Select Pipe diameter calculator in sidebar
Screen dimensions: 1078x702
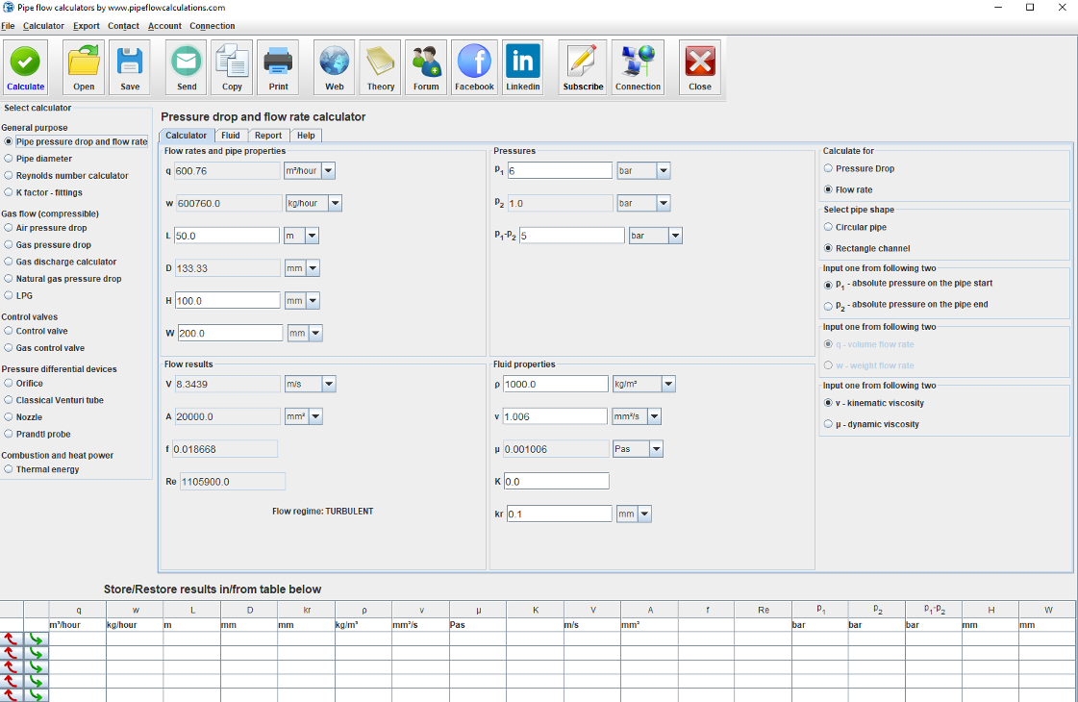(x=10, y=159)
